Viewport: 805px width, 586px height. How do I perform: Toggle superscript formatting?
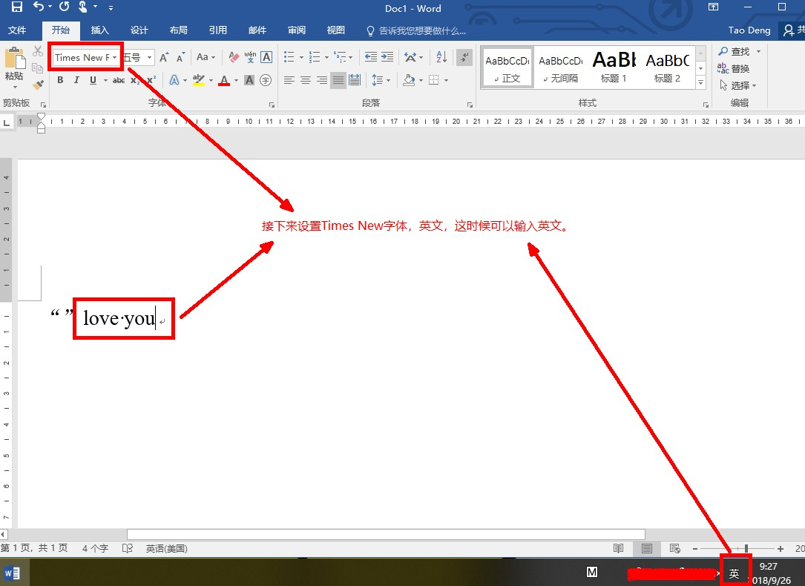click(x=151, y=80)
